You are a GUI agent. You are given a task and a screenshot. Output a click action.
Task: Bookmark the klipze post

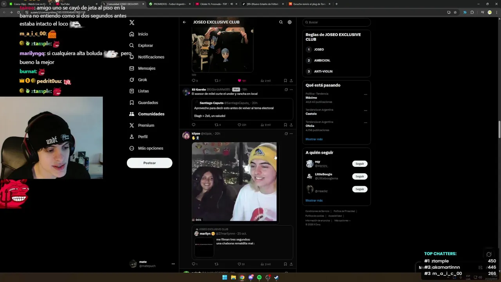tap(285, 264)
